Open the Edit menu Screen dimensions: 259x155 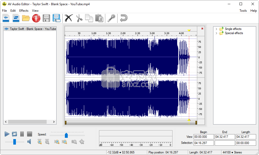[13, 11]
